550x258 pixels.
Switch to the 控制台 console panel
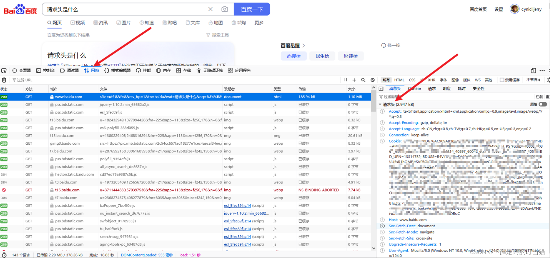coord(45,71)
